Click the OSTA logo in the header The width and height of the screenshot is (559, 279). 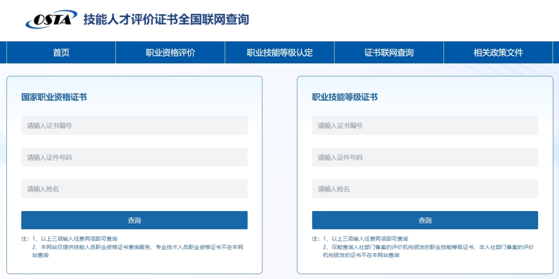52,19
